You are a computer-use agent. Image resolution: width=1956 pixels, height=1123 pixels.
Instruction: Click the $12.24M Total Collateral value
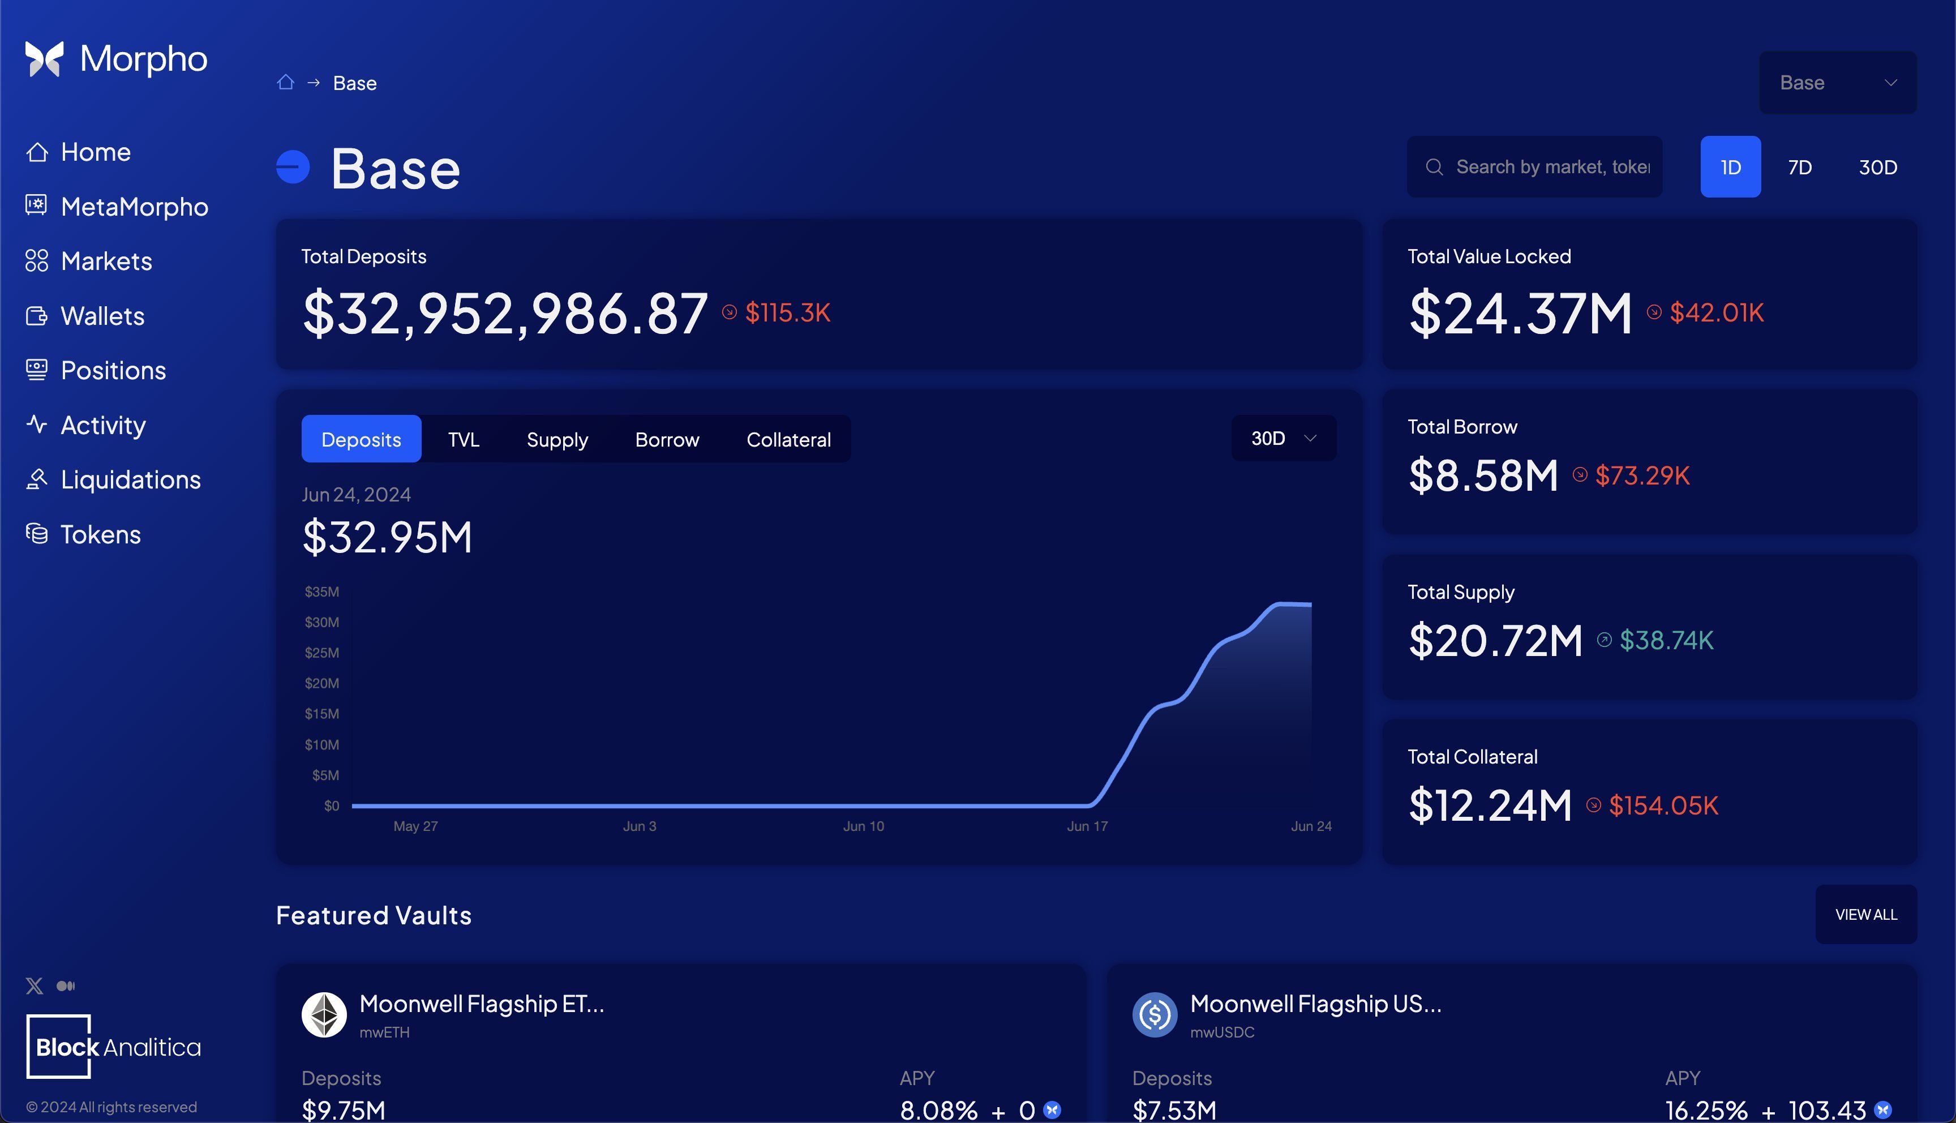pyautogui.click(x=1490, y=805)
